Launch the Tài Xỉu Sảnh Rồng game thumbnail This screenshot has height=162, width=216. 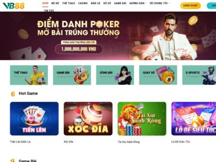[x=142, y=118]
